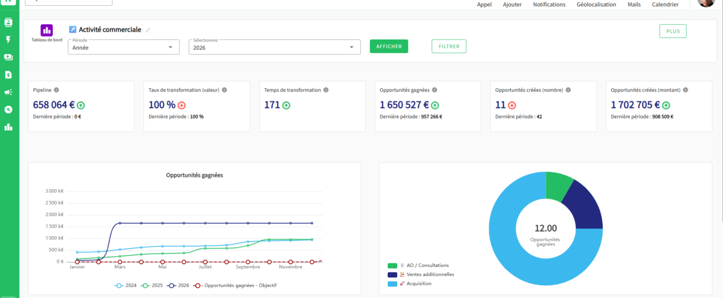The image size is (723, 298).
Task: Click the FILTRER button
Action: 449,46
